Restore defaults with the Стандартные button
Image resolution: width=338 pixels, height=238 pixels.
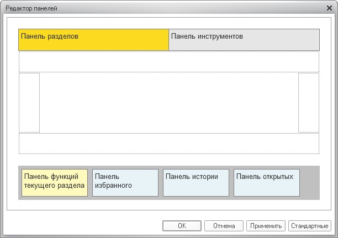[309, 226]
